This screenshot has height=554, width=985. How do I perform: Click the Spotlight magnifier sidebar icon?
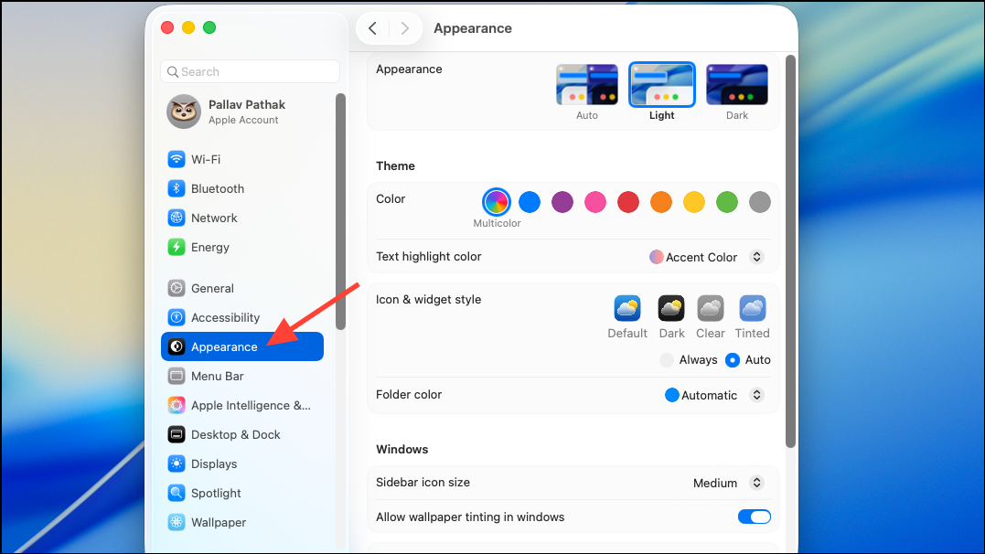(177, 493)
